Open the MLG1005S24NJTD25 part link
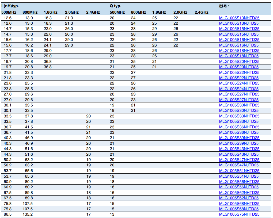 pyautogui.click(x=239, y=89)
